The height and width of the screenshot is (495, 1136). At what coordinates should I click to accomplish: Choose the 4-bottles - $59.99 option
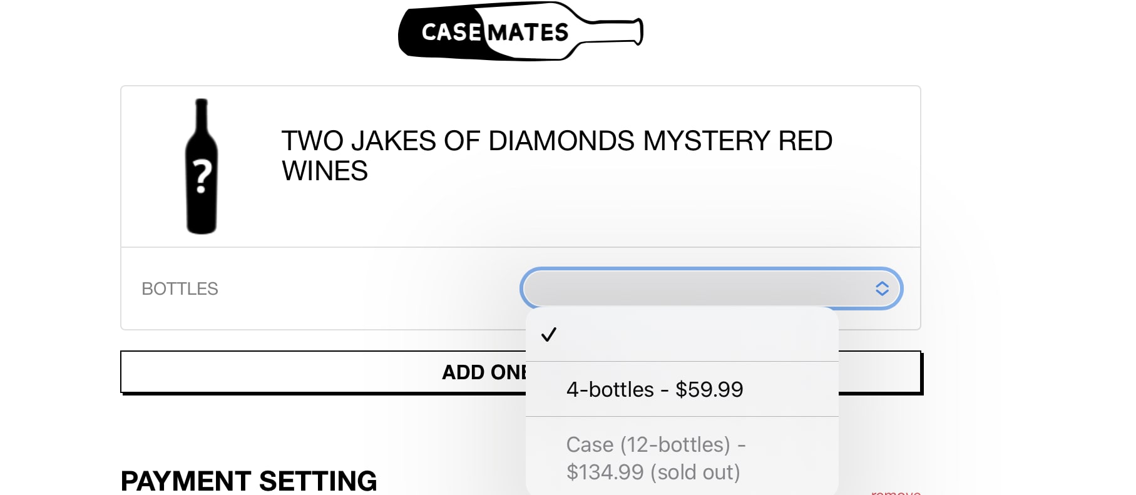pyautogui.click(x=654, y=389)
